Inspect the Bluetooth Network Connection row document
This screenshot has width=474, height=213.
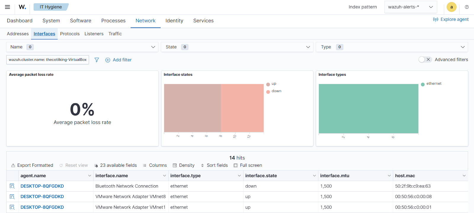(x=12, y=186)
